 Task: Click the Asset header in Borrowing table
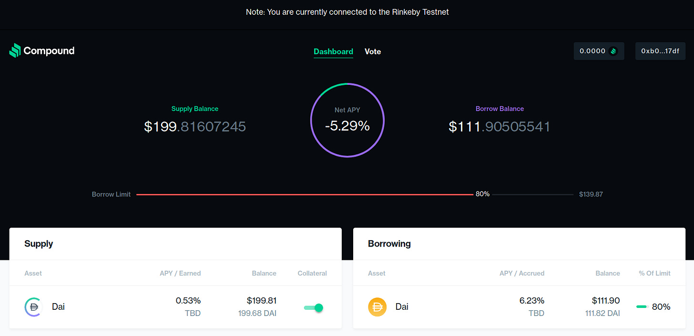tap(377, 273)
